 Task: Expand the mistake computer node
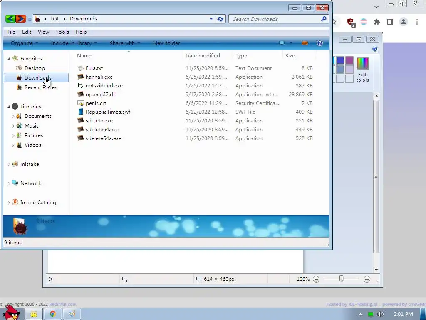[x=9, y=164]
